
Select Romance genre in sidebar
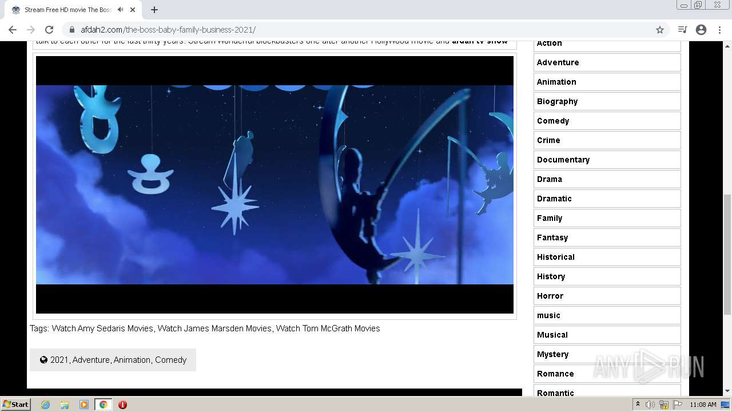pos(607,374)
